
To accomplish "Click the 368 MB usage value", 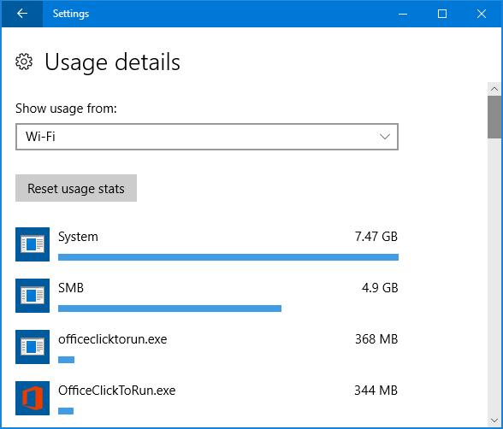I will point(376,339).
